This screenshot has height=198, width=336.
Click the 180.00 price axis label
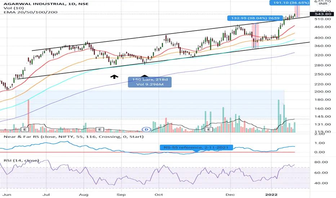[323, 100]
